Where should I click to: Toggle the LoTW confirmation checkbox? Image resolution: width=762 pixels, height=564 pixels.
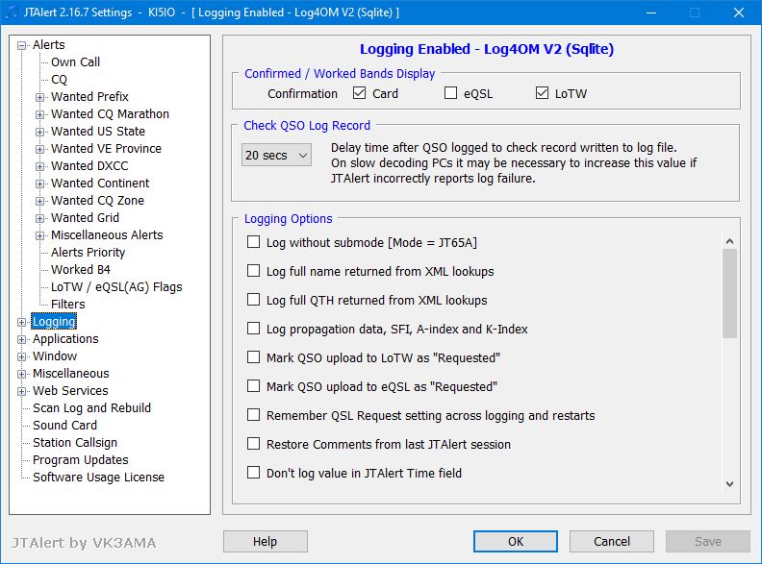click(542, 92)
